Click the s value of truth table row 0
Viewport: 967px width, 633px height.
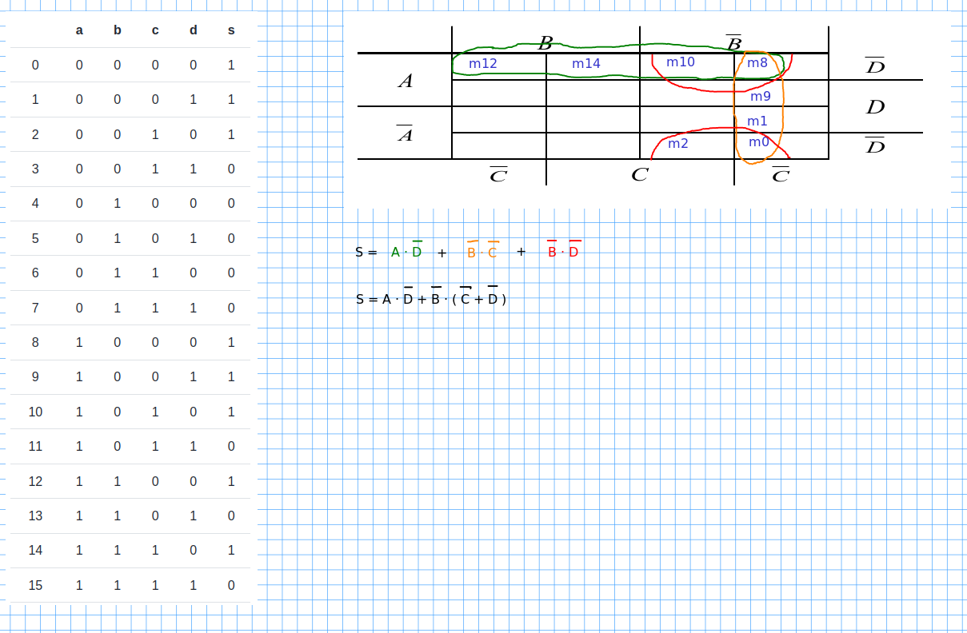[231, 65]
